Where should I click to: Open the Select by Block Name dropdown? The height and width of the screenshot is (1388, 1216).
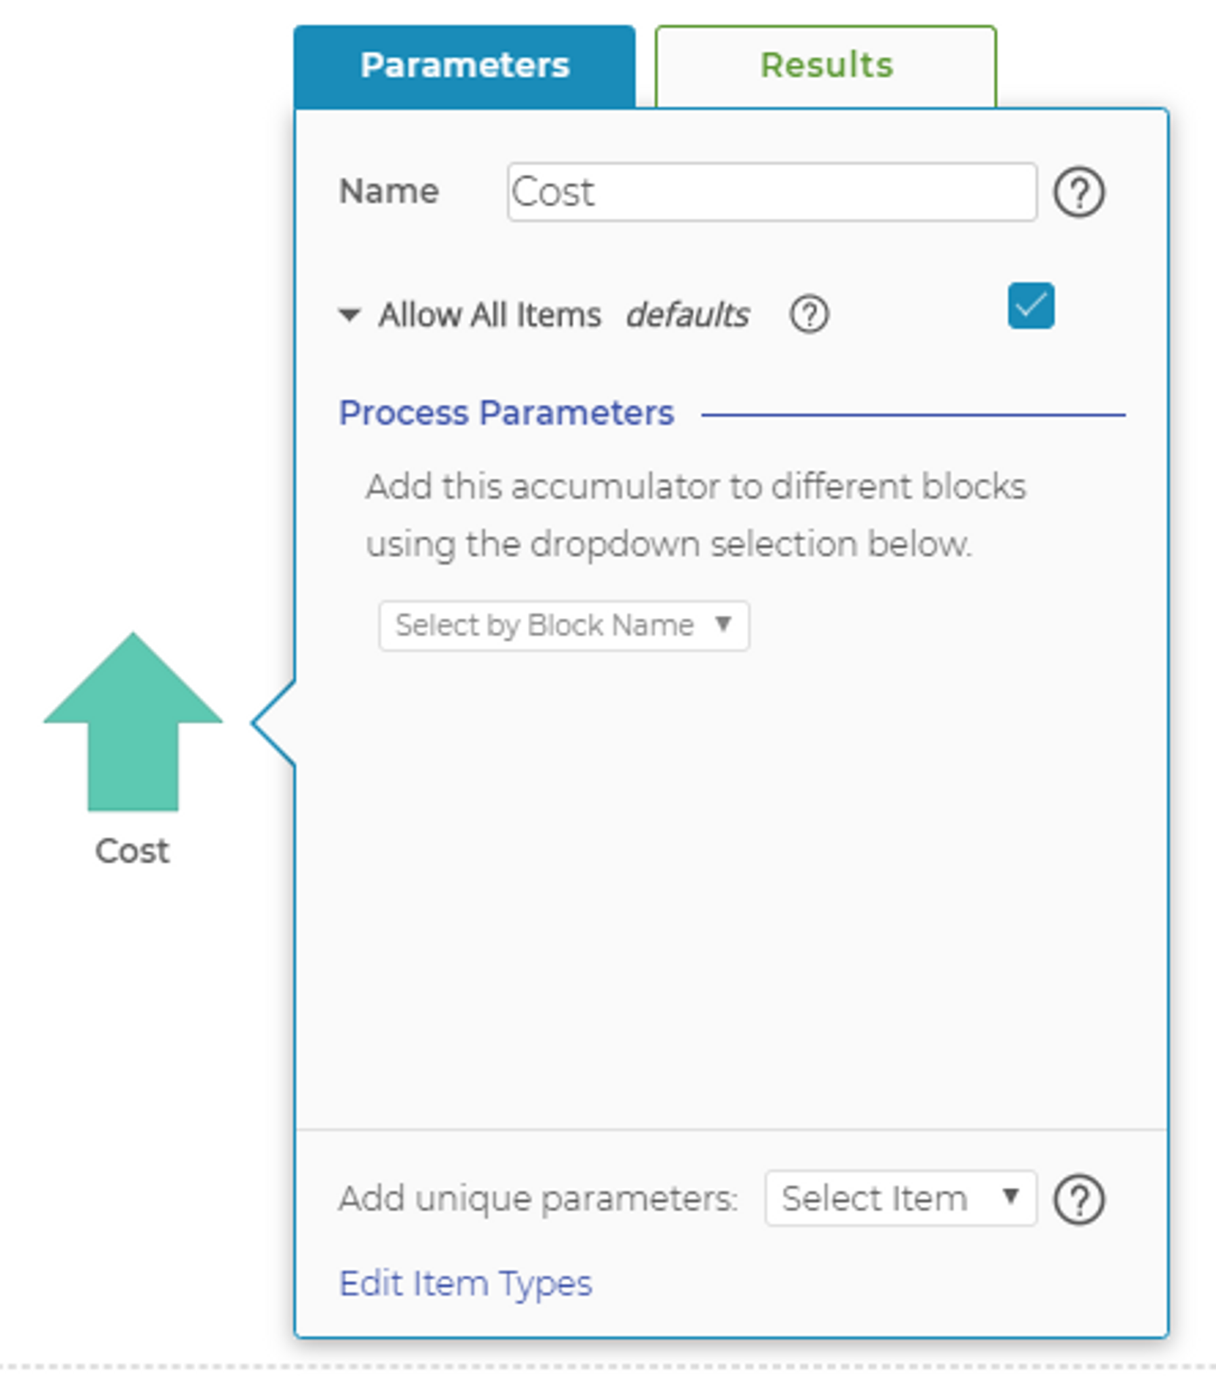click(x=563, y=625)
